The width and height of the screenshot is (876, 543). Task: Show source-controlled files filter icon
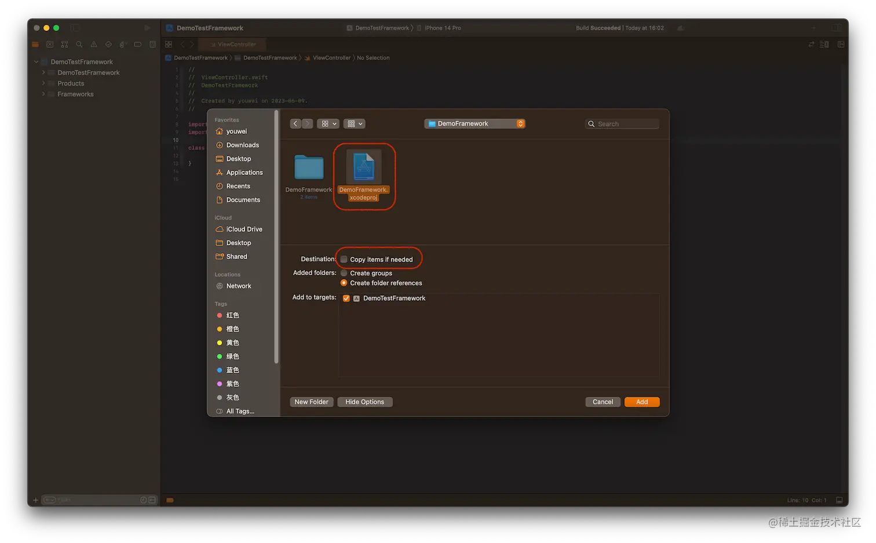(152, 500)
